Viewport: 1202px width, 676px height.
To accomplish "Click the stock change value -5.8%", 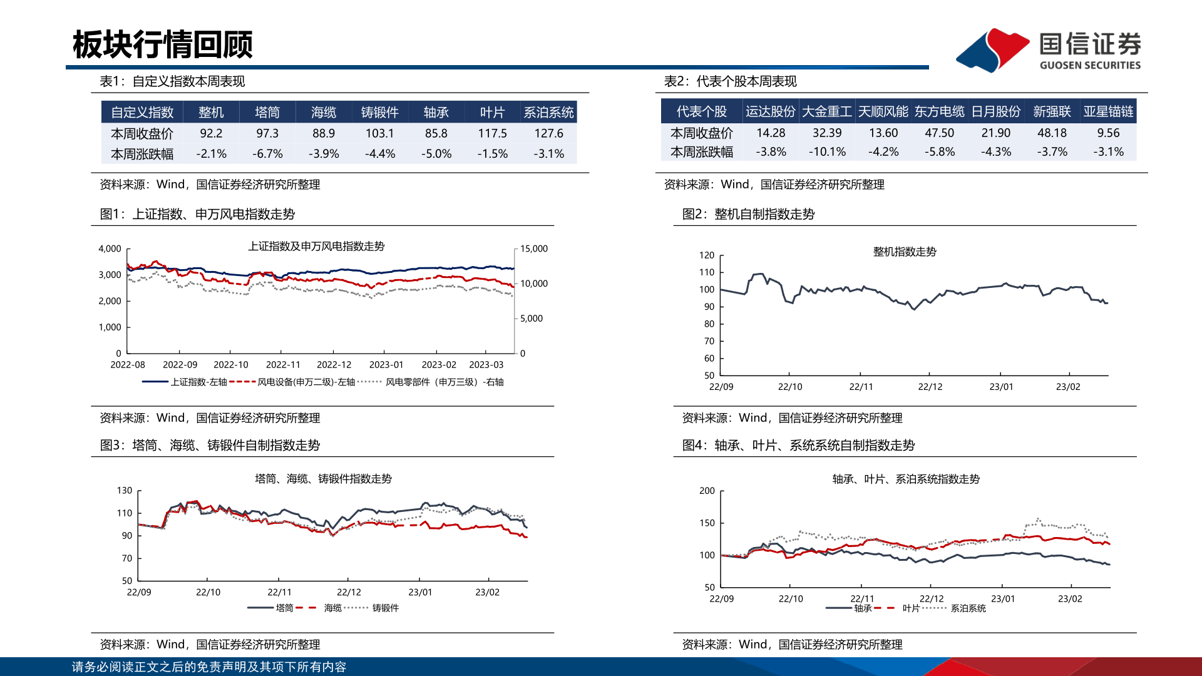I will [x=940, y=152].
